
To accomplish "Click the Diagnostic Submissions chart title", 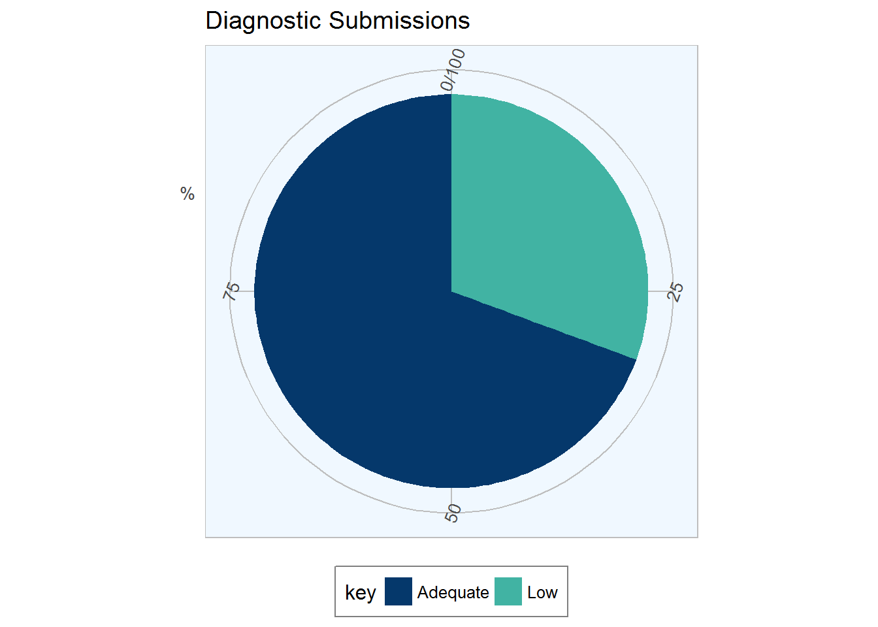I will tap(338, 21).
